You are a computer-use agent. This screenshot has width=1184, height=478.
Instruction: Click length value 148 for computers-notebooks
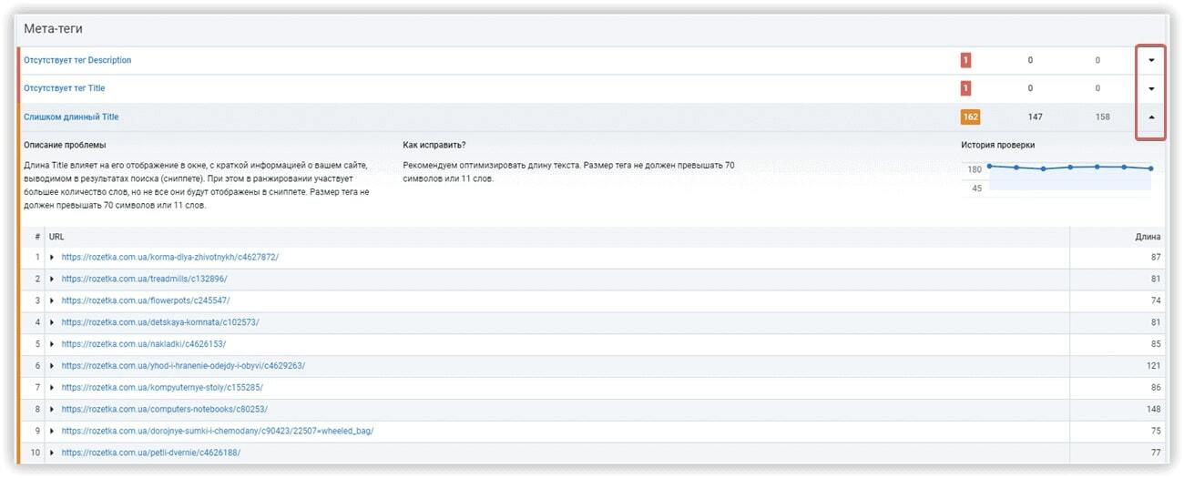pos(1154,410)
